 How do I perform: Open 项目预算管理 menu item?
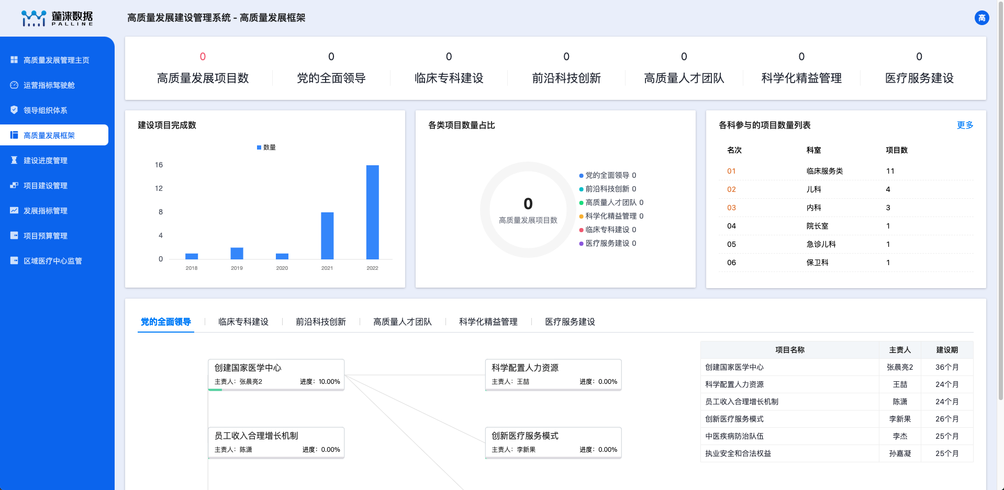(x=54, y=236)
